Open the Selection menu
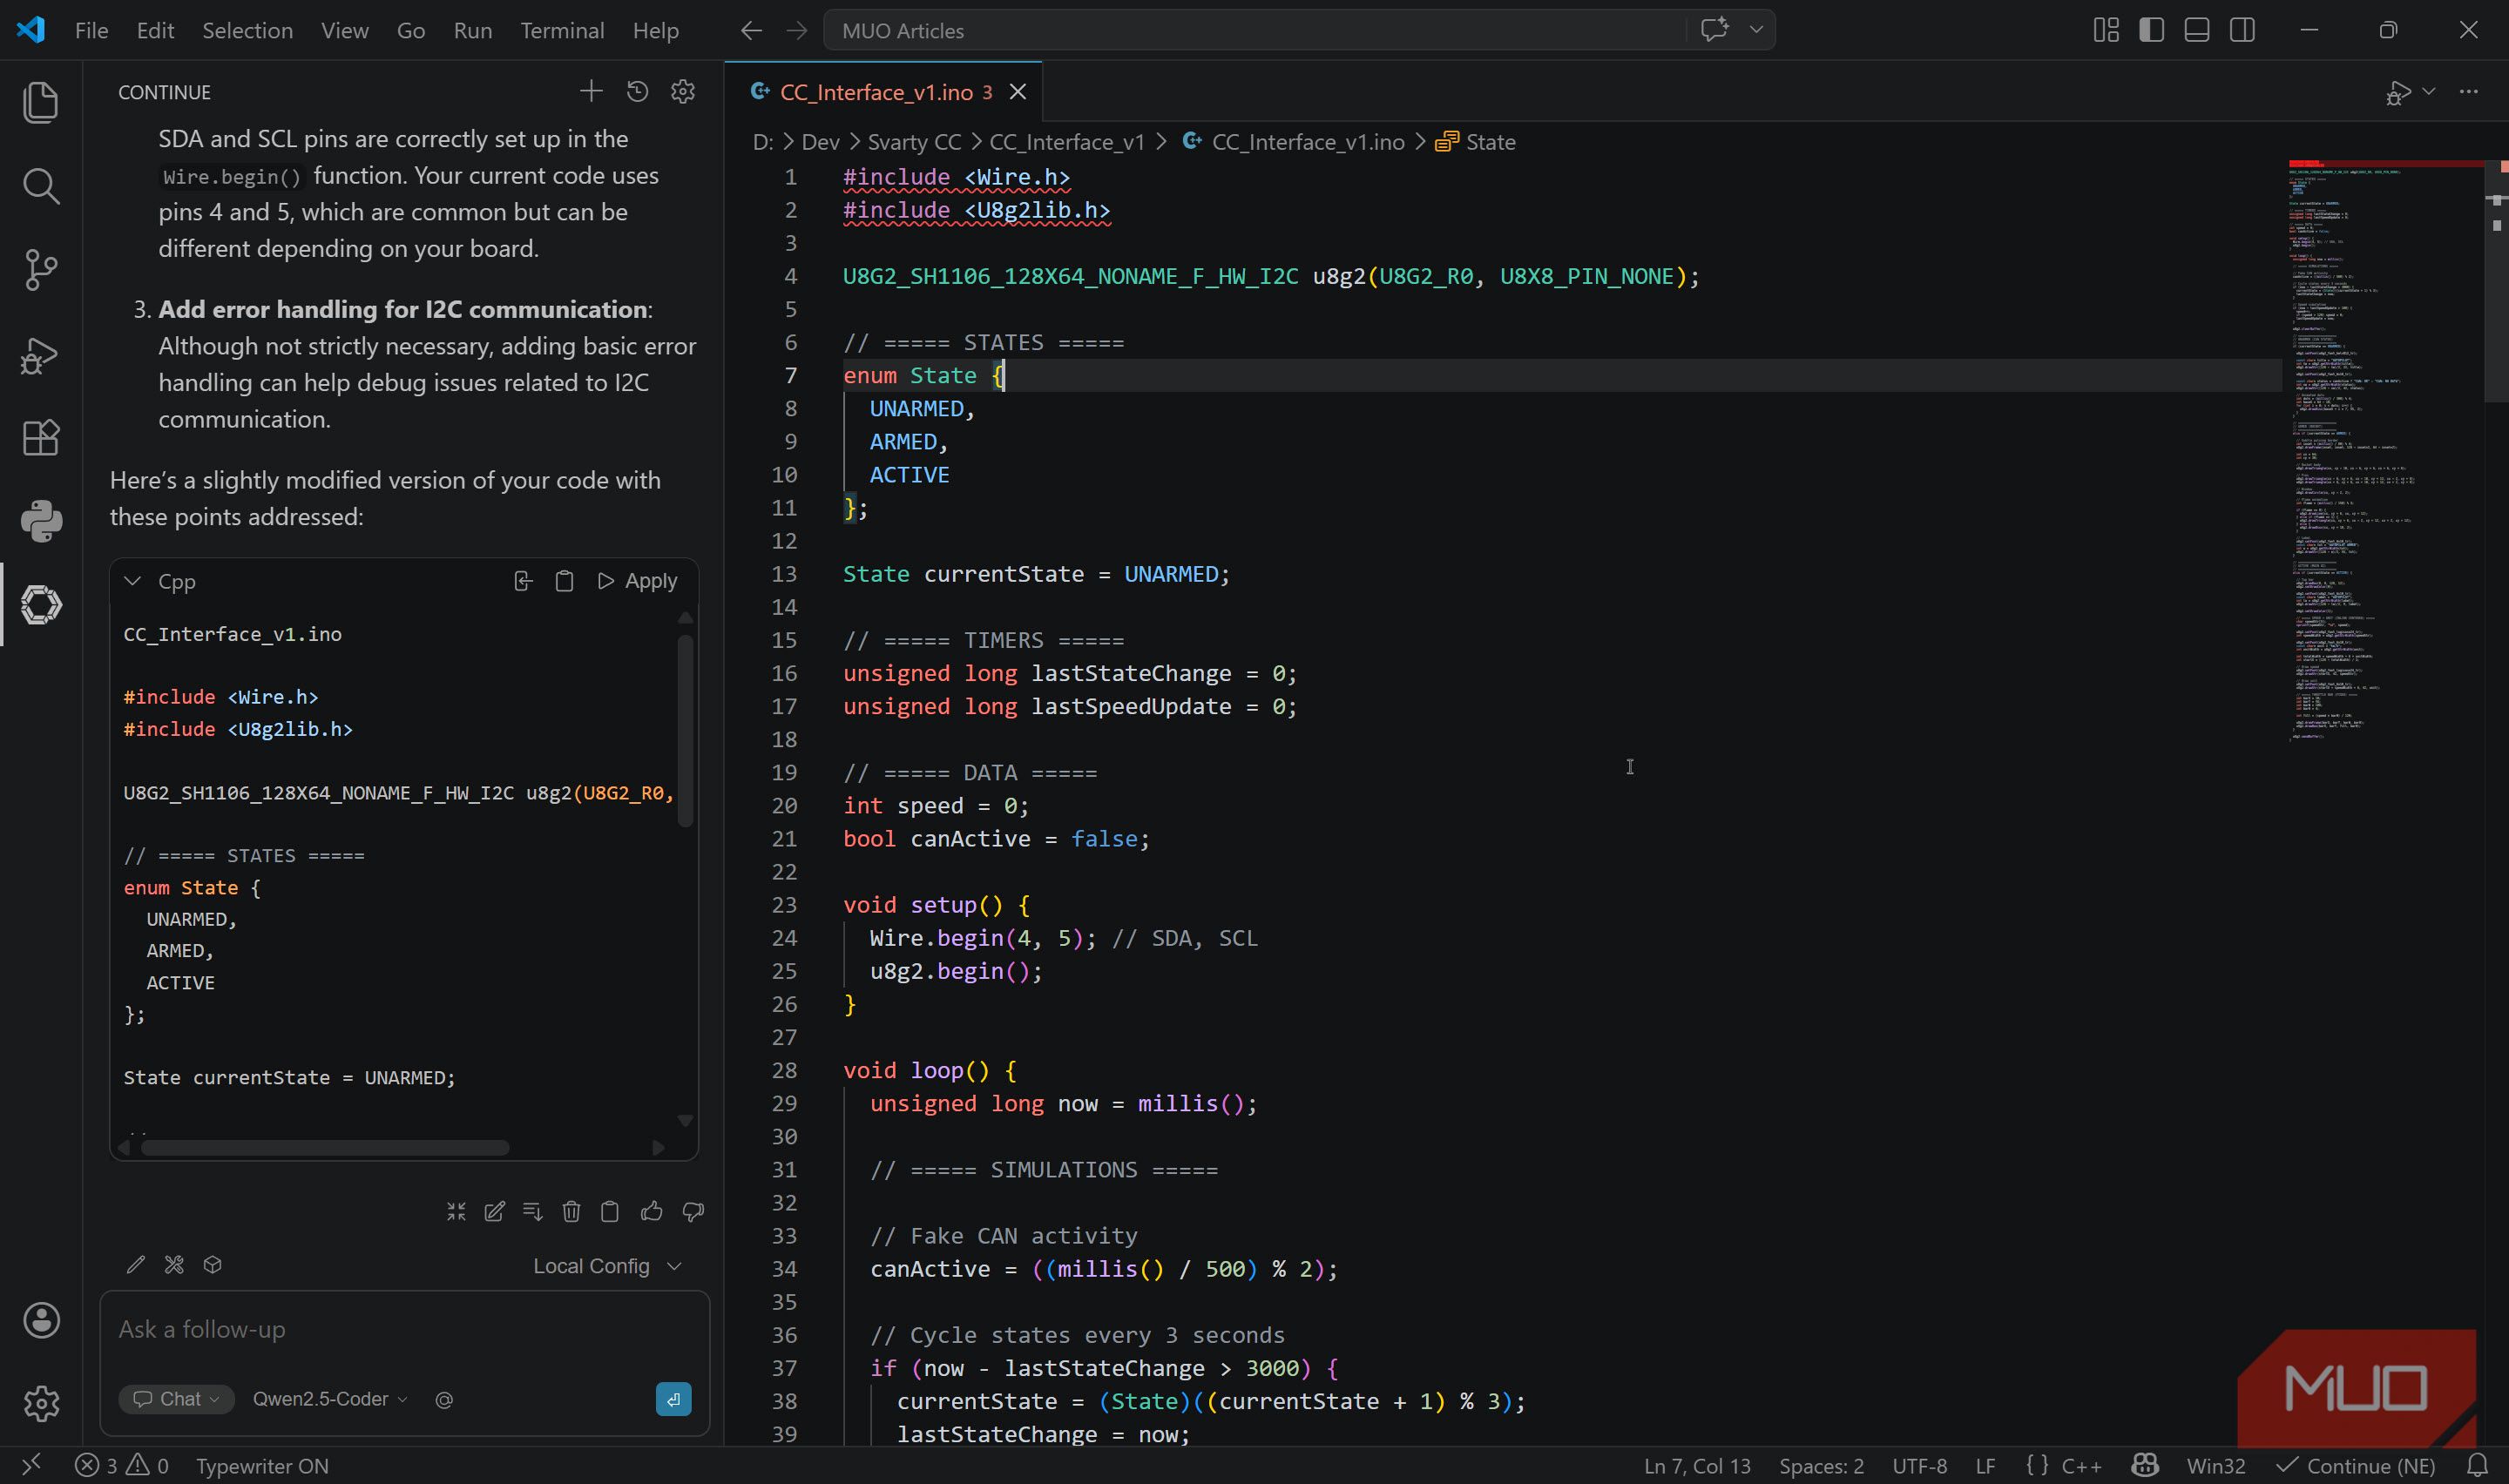The image size is (2509, 1484). pyautogui.click(x=247, y=30)
